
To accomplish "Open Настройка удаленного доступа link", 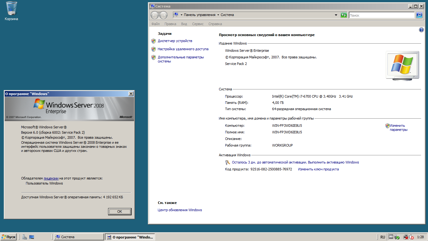I will coord(183,49).
